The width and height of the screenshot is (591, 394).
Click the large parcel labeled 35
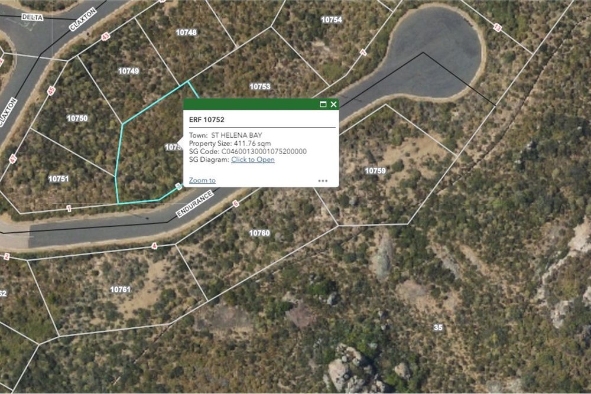tap(438, 328)
